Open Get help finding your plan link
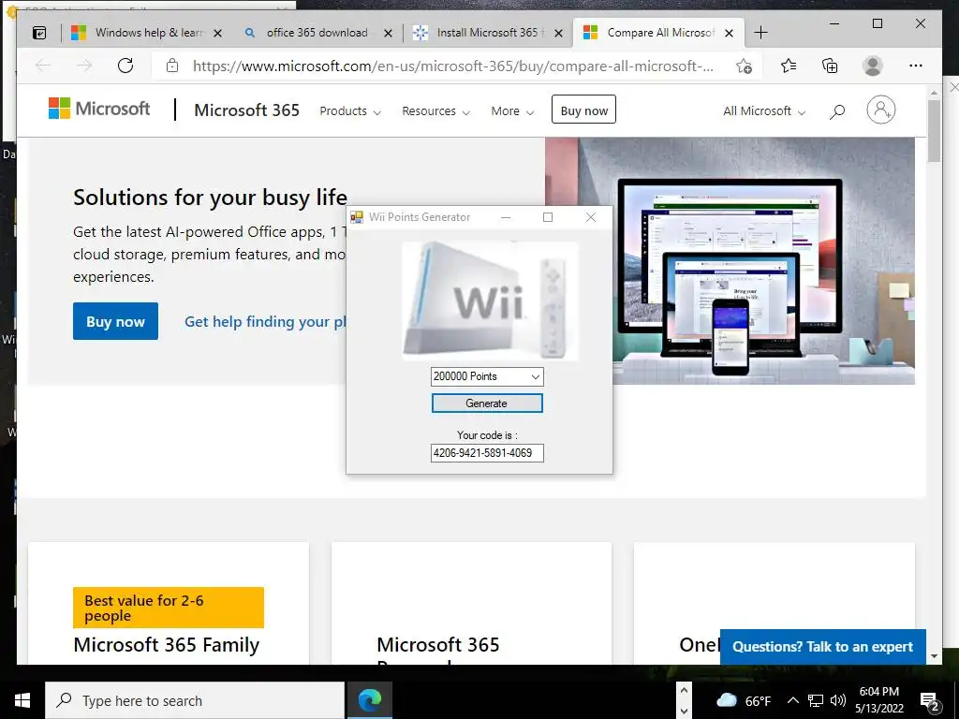The image size is (959, 719). [x=265, y=322]
